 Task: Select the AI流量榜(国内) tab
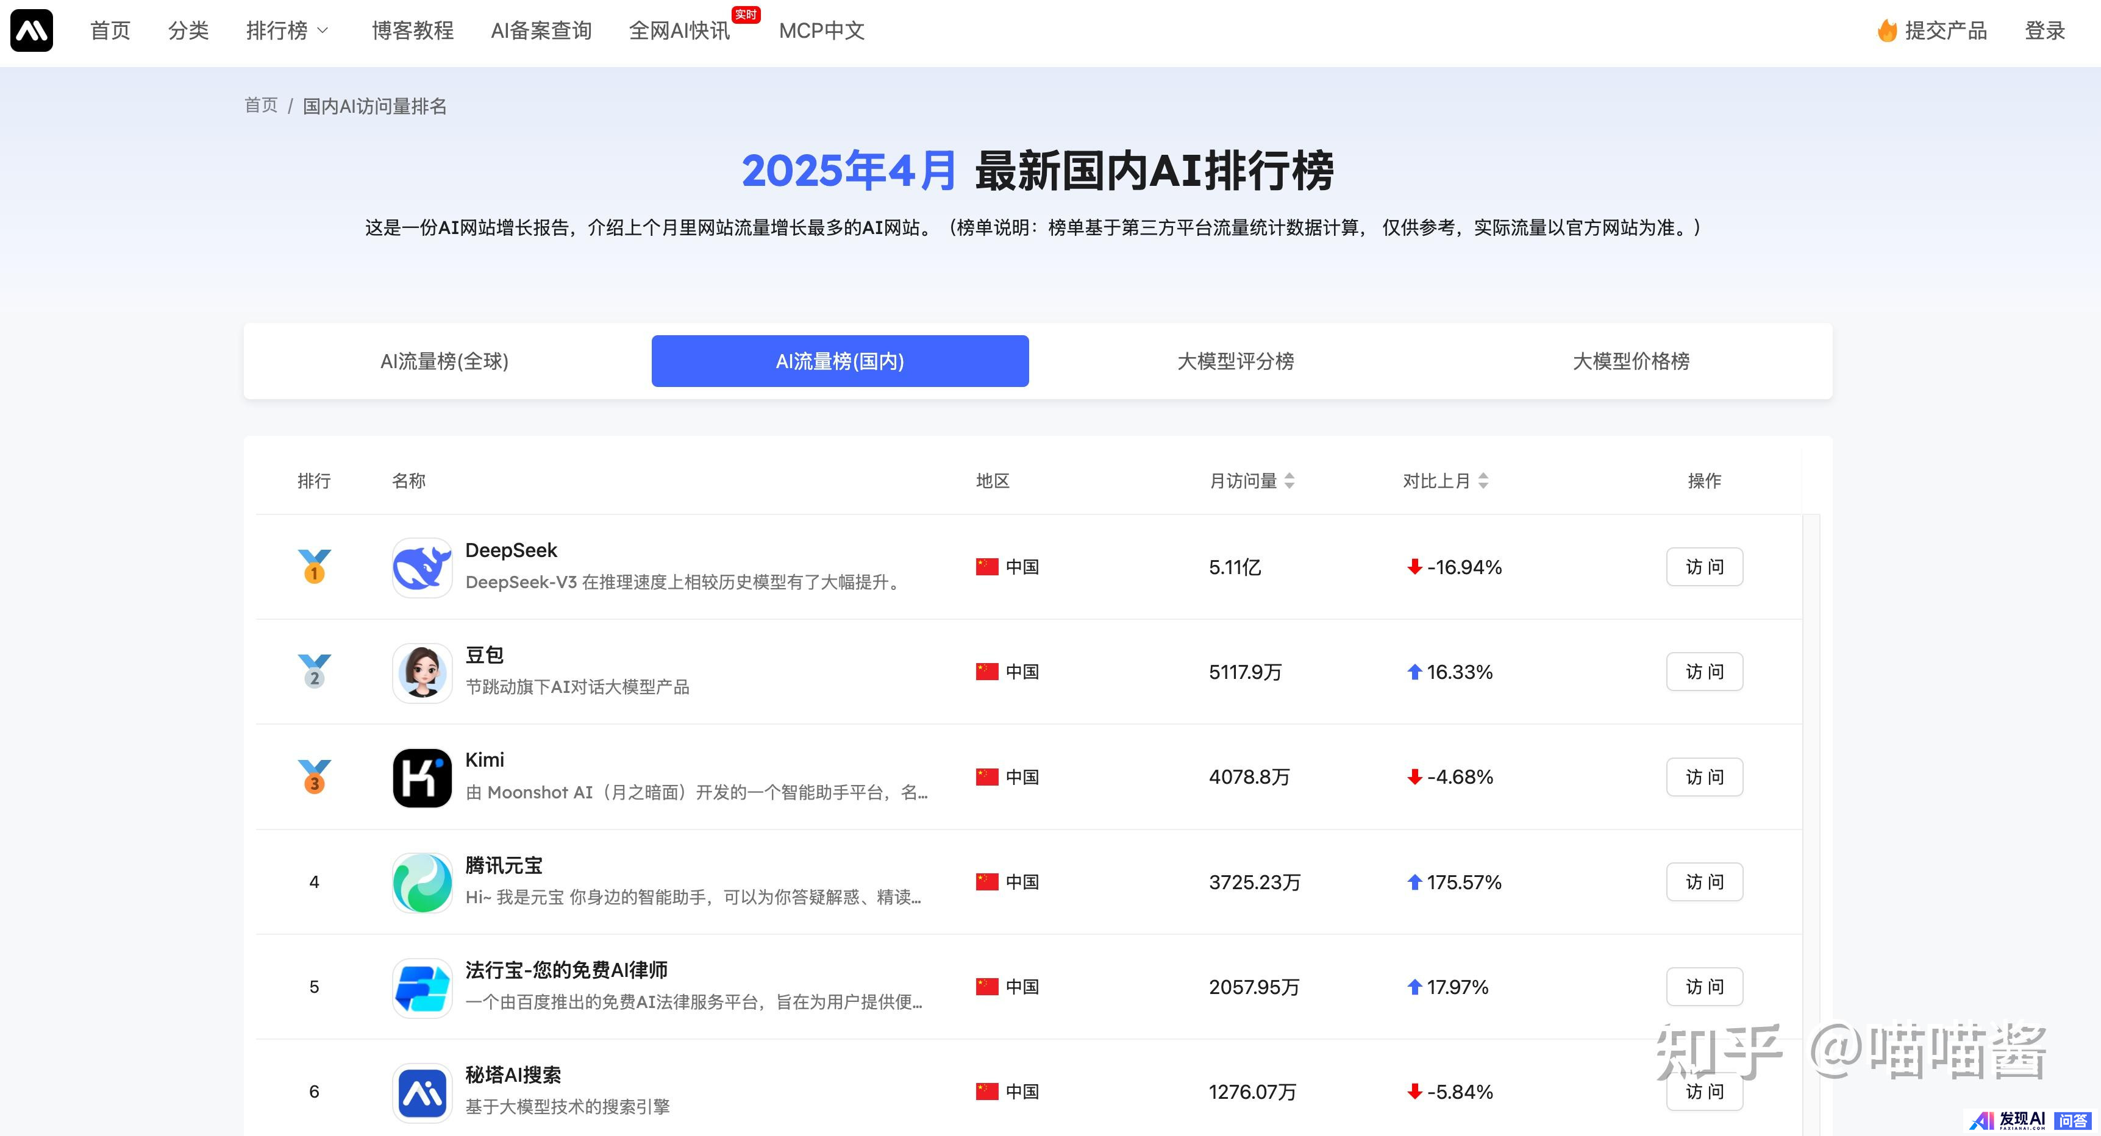(x=840, y=361)
